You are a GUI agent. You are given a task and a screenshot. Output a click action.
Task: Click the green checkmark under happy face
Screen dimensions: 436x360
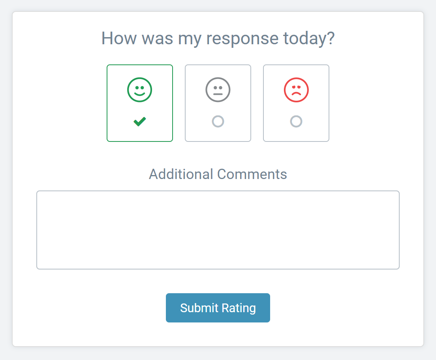point(139,121)
